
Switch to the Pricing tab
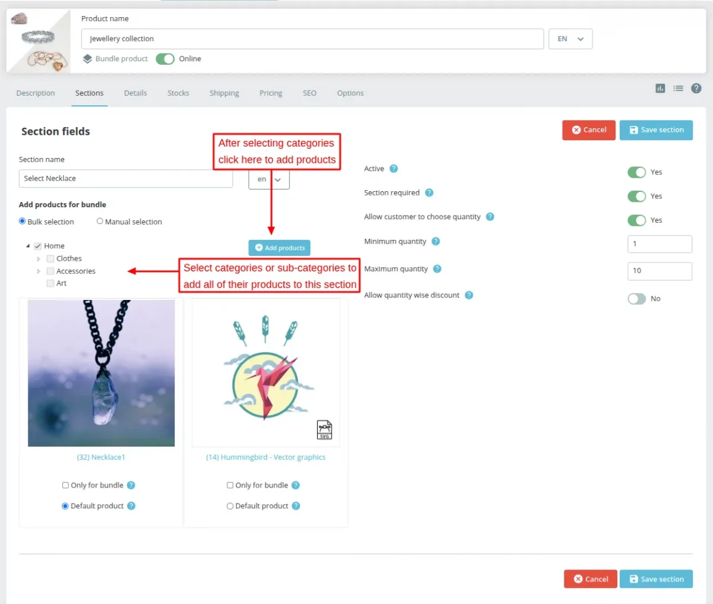[271, 93]
